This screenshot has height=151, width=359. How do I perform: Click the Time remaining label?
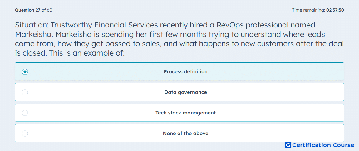pos(308,10)
